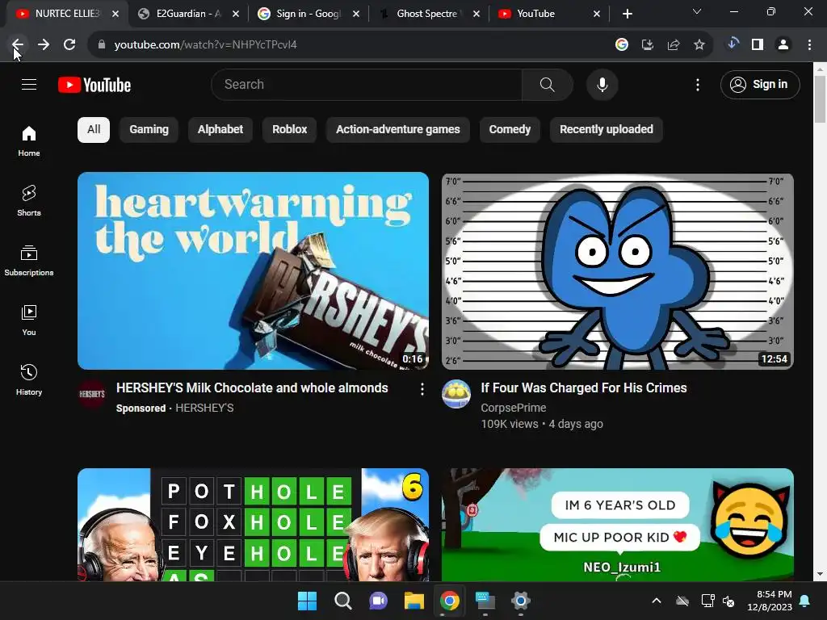Switch to Sign in - Google tab

coord(309,14)
